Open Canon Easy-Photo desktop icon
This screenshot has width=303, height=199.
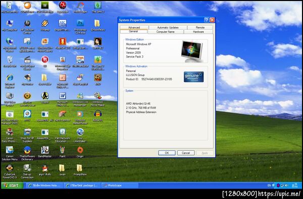point(10,136)
